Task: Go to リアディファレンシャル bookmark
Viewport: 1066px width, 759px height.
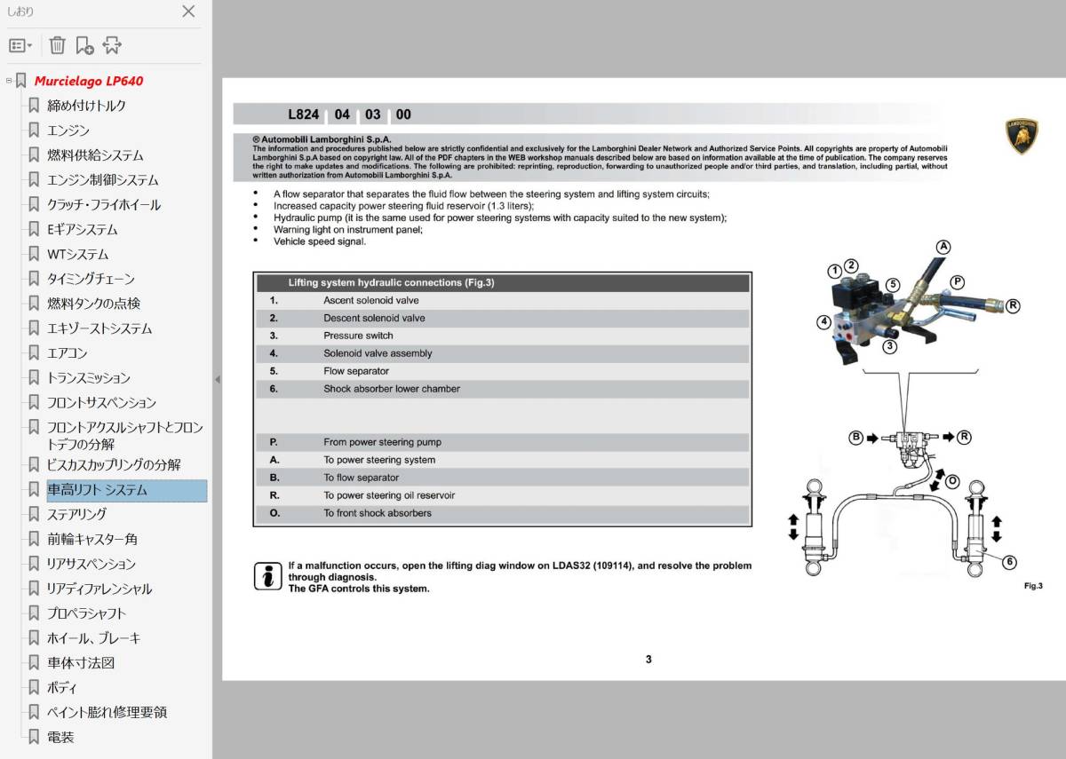Action: pos(99,589)
